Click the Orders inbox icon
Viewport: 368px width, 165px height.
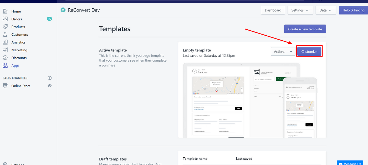5,19
